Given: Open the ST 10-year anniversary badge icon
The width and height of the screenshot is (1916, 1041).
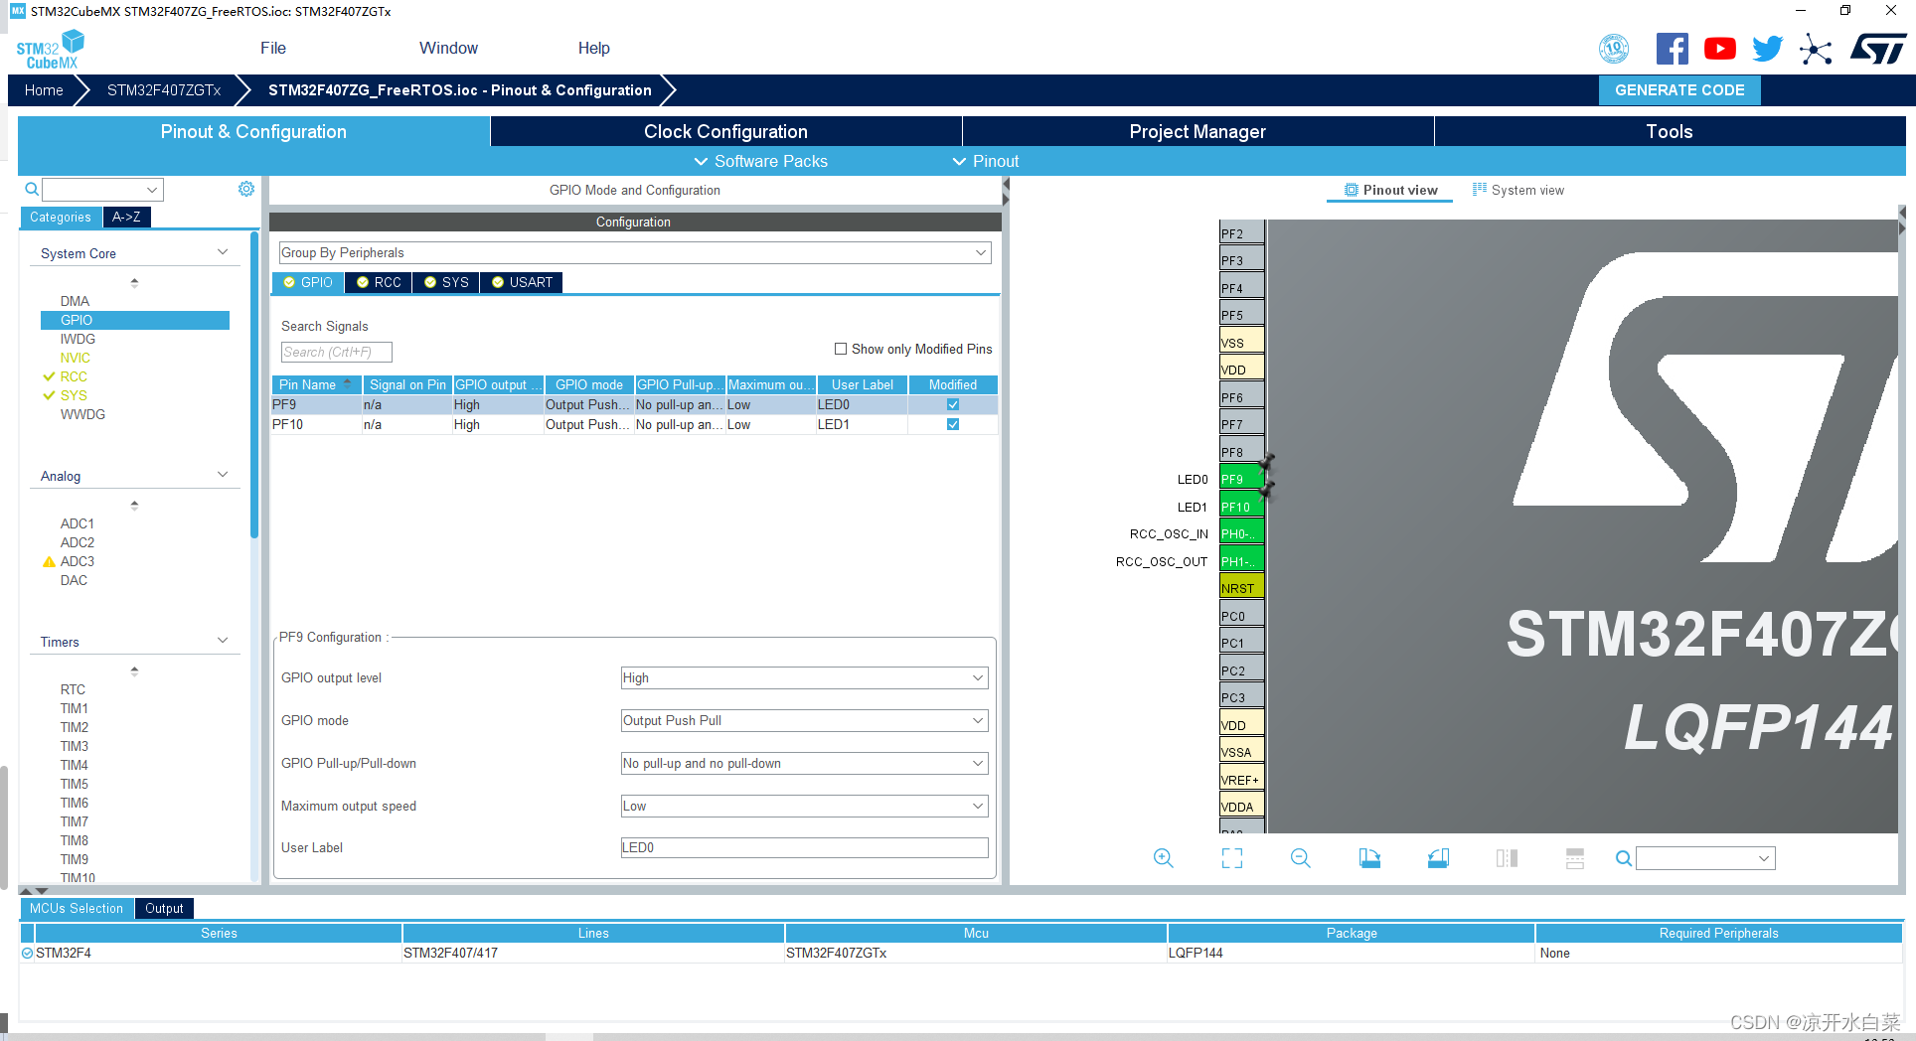Looking at the screenshot, I should tap(1614, 49).
